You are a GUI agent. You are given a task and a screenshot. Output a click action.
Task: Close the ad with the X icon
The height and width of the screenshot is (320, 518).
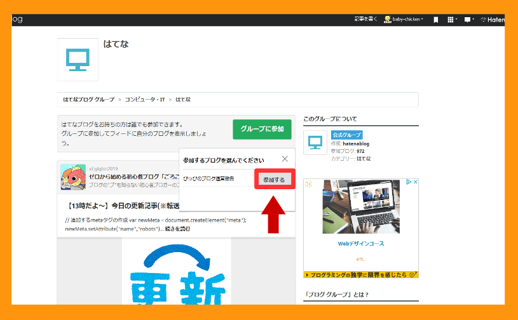[x=415, y=182]
